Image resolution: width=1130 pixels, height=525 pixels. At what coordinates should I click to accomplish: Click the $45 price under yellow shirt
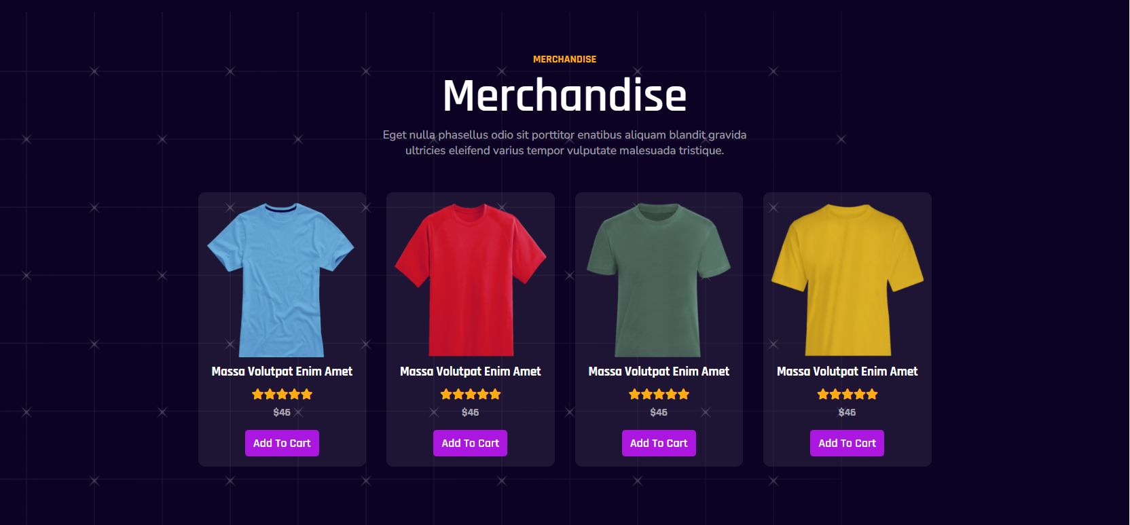(x=847, y=412)
